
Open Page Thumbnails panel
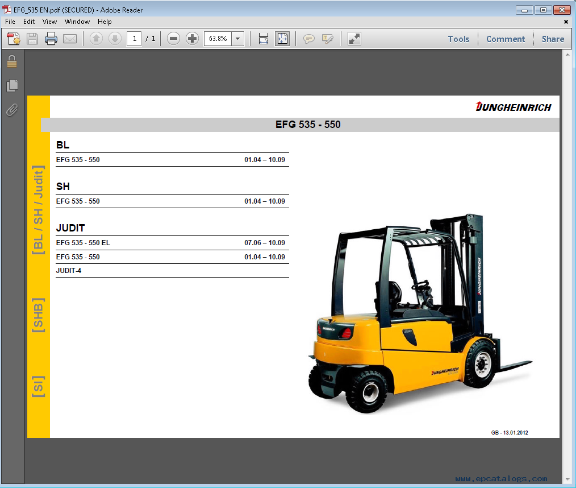click(x=12, y=86)
